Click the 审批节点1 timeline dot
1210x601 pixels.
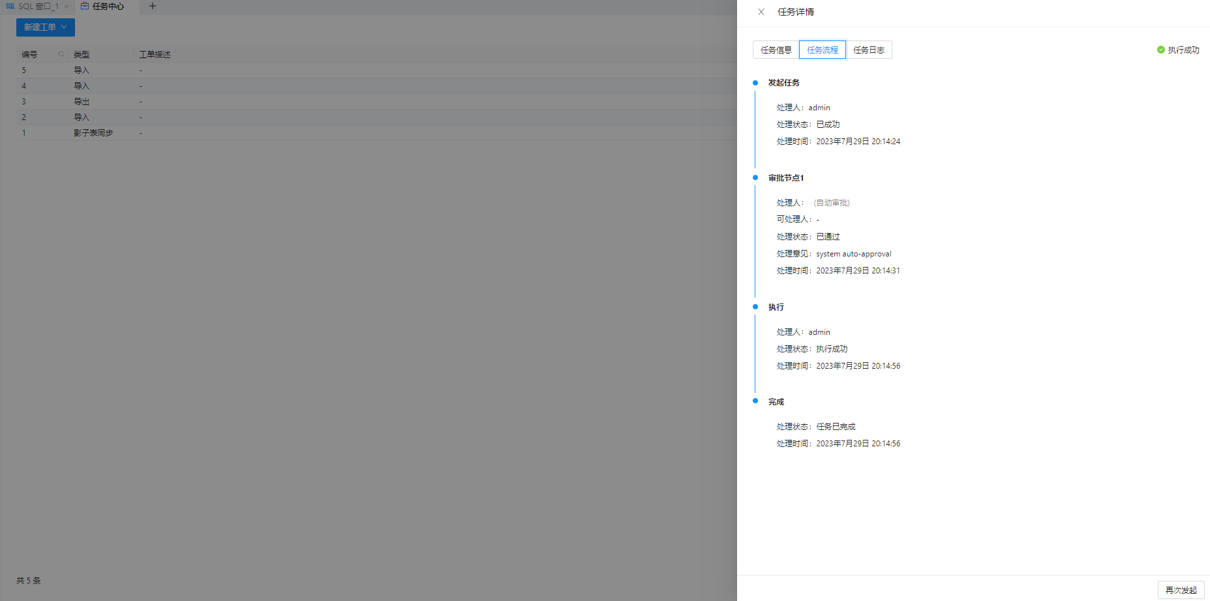pyautogui.click(x=755, y=177)
